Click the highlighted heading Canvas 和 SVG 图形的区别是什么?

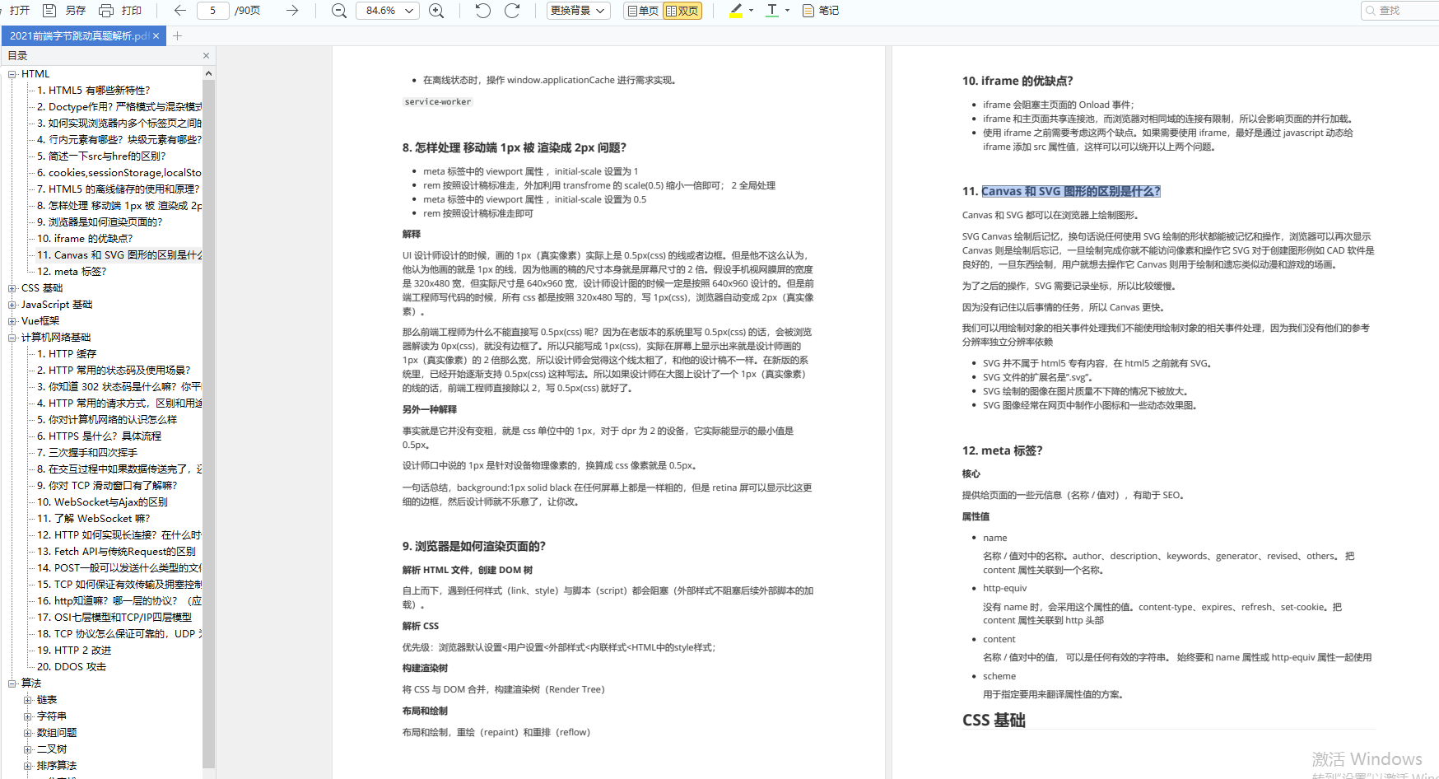1071,191
